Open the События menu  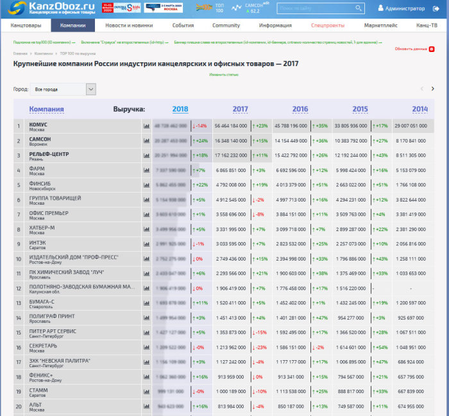tap(183, 25)
